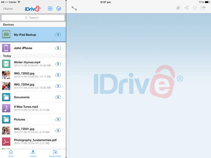Screen dimensions: 211x158
Task: Open IMG_72004.jpg thumbnail
Action: click(x=6, y=86)
